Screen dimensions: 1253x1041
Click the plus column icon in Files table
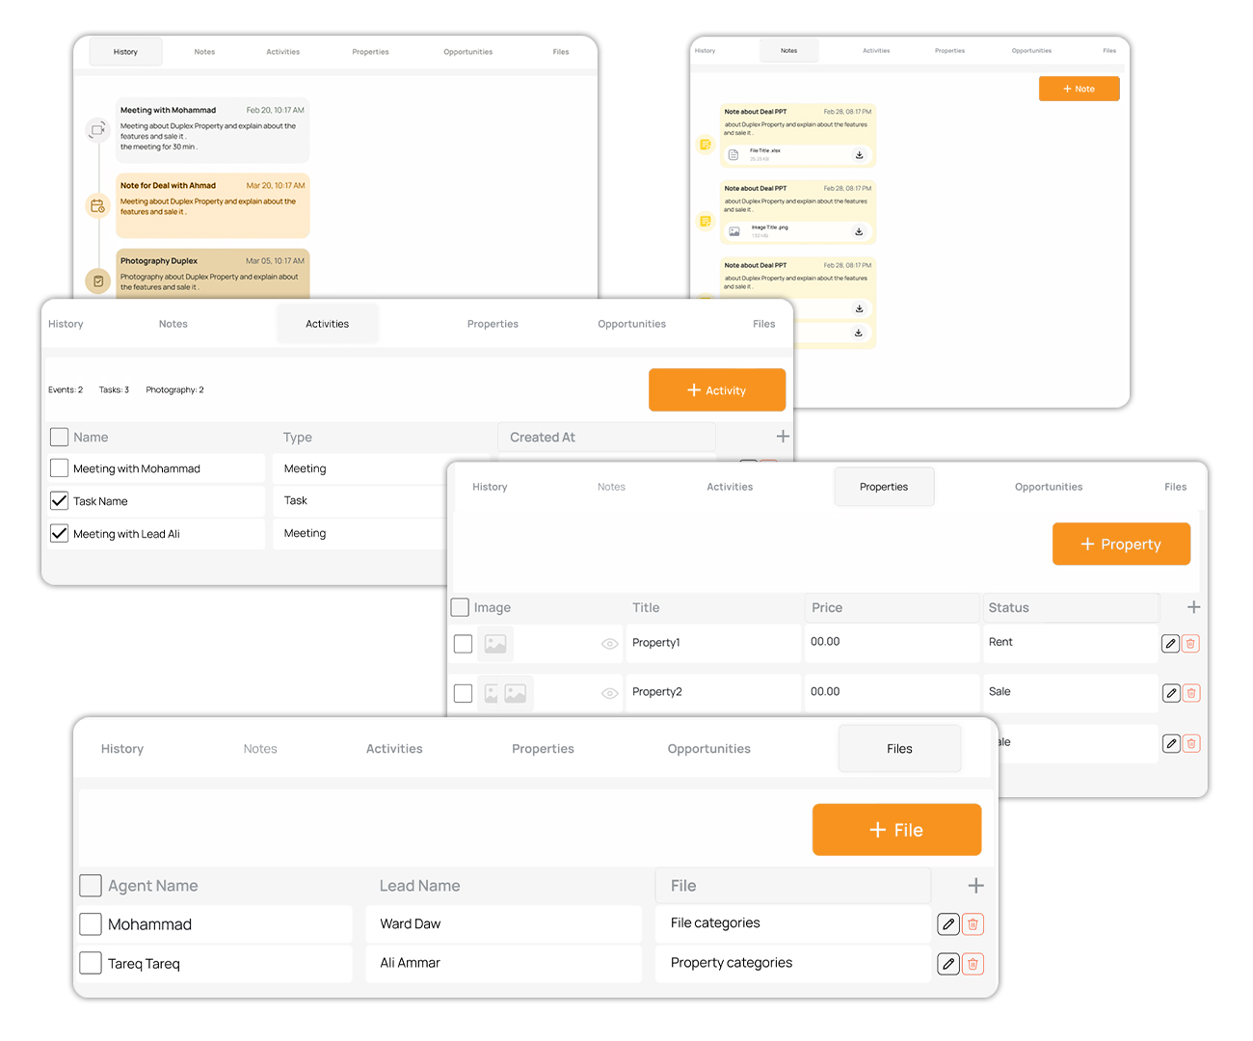tap(975, 886)
